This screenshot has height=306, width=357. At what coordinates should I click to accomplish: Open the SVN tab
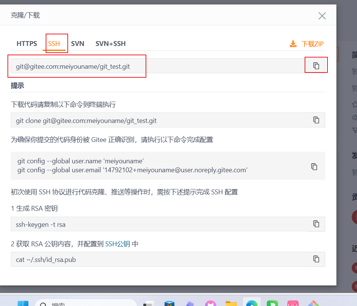pyautogui.click(x=77, y=43)
